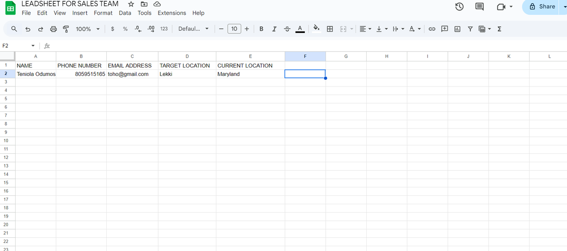The width and height of the screenshot is (567, 251).
Task: Click the move to folder icon
Action: [x=144, y=4]
